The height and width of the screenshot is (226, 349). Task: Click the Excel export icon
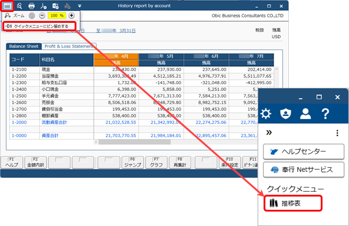pyautogui.click(x=55, y=6)
